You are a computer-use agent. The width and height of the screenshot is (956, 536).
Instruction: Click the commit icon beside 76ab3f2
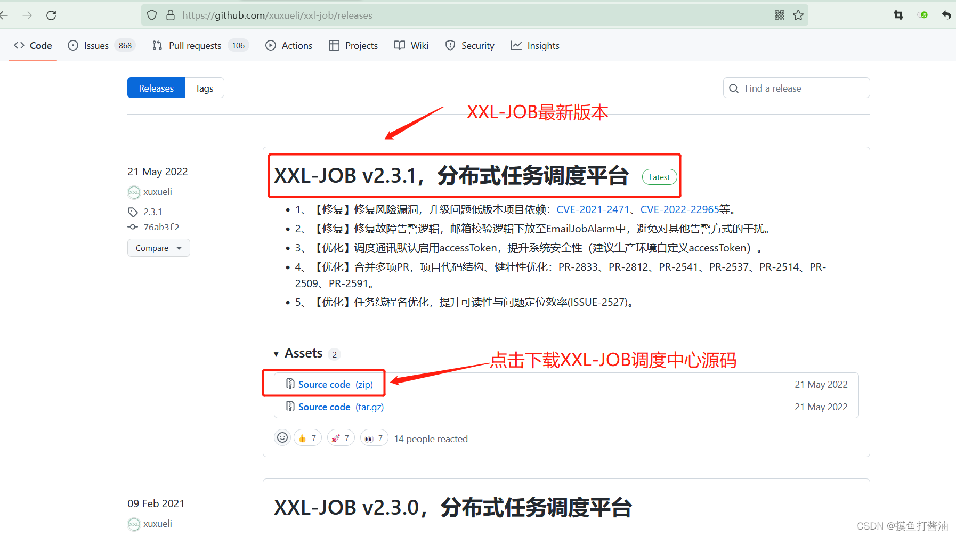point(133,227)
